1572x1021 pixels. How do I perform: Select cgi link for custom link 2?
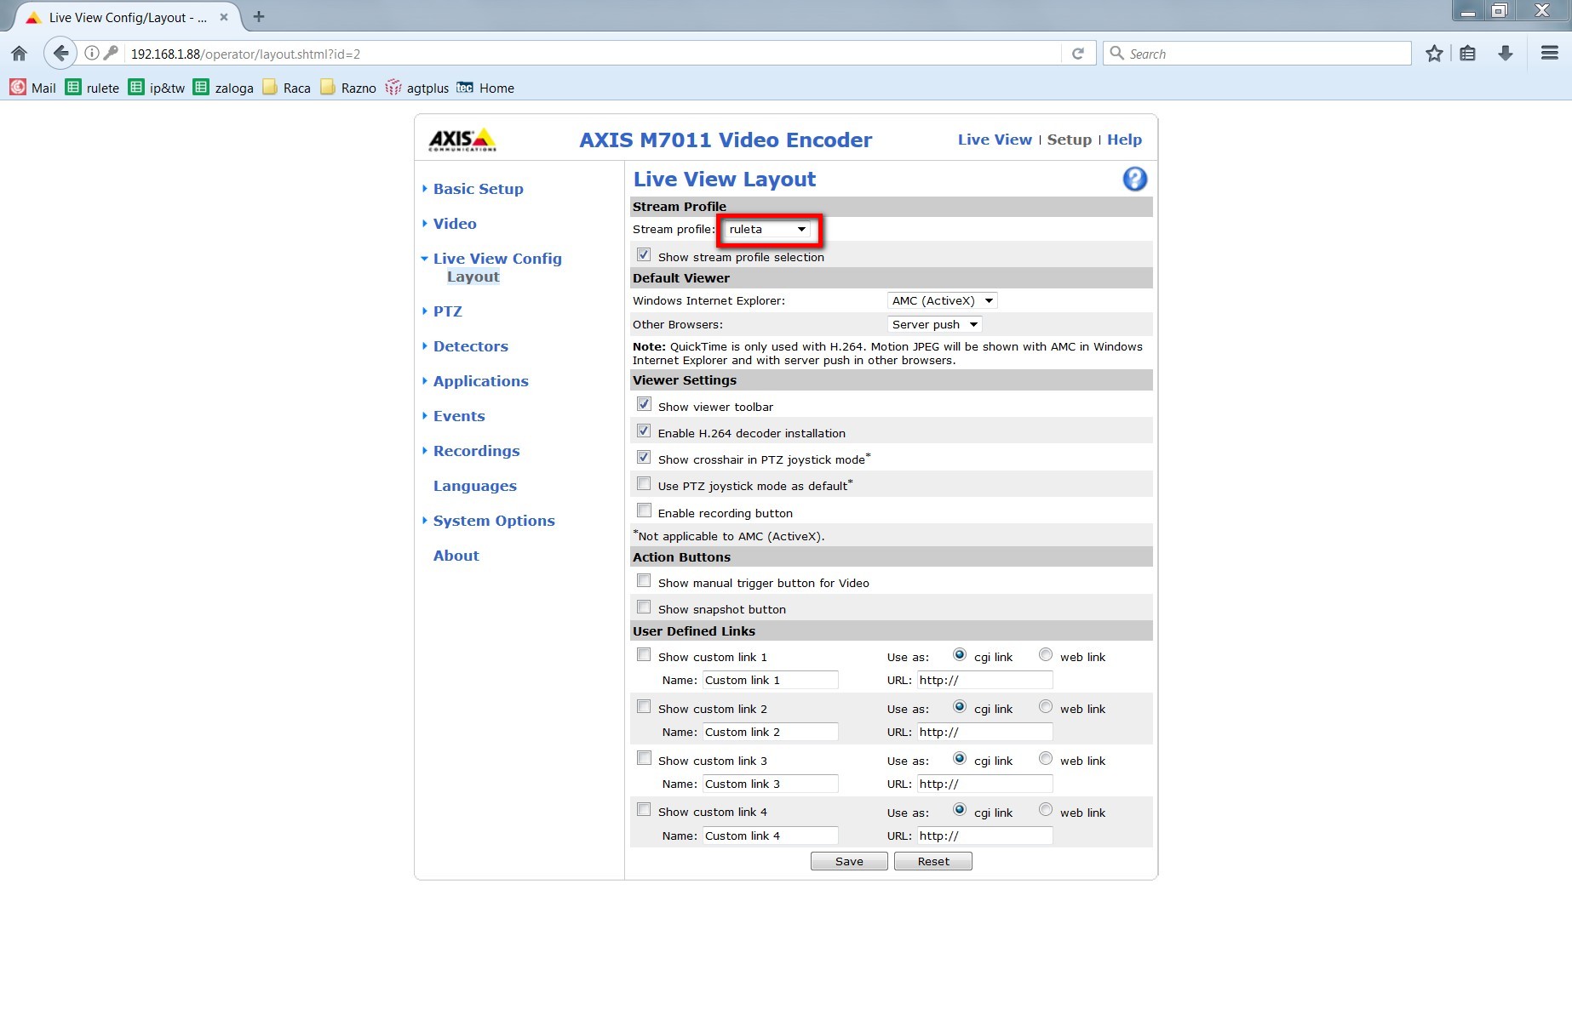[960, 707]
